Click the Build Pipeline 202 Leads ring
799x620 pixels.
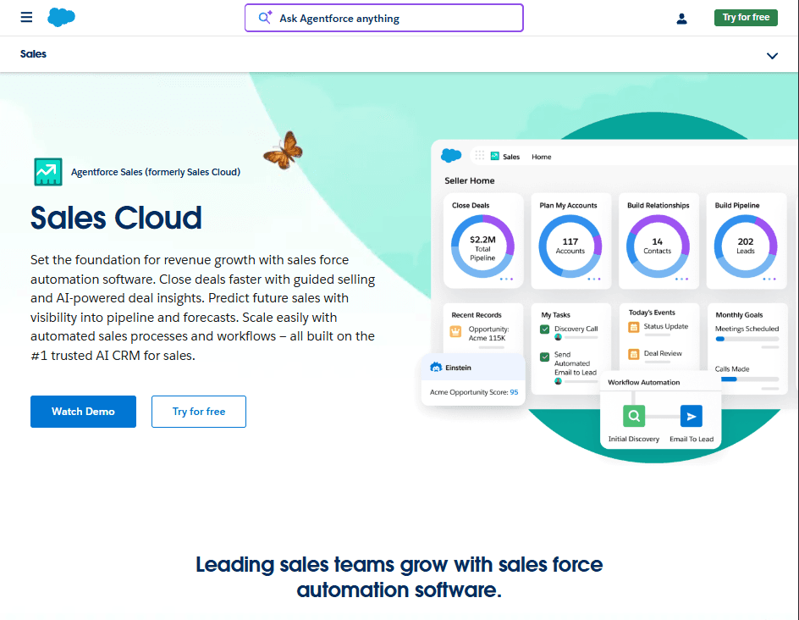point(746,246)
